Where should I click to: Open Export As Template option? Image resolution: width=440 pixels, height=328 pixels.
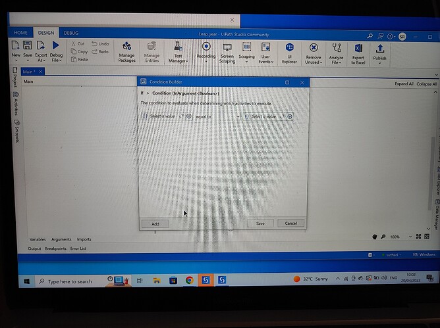[x=41, y=51]
